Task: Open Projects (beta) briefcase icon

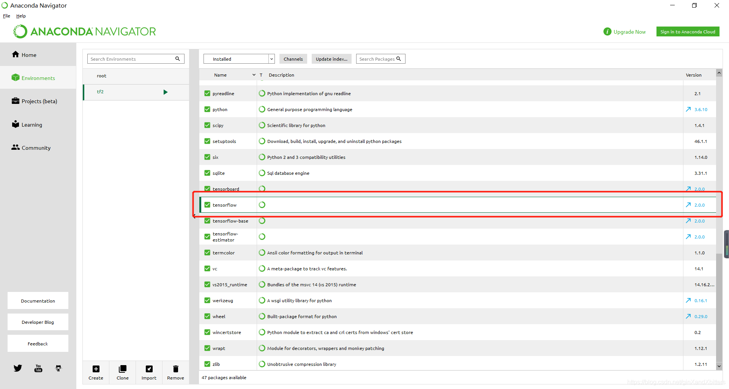Action: pyautogui.click(x=16, y=100)
